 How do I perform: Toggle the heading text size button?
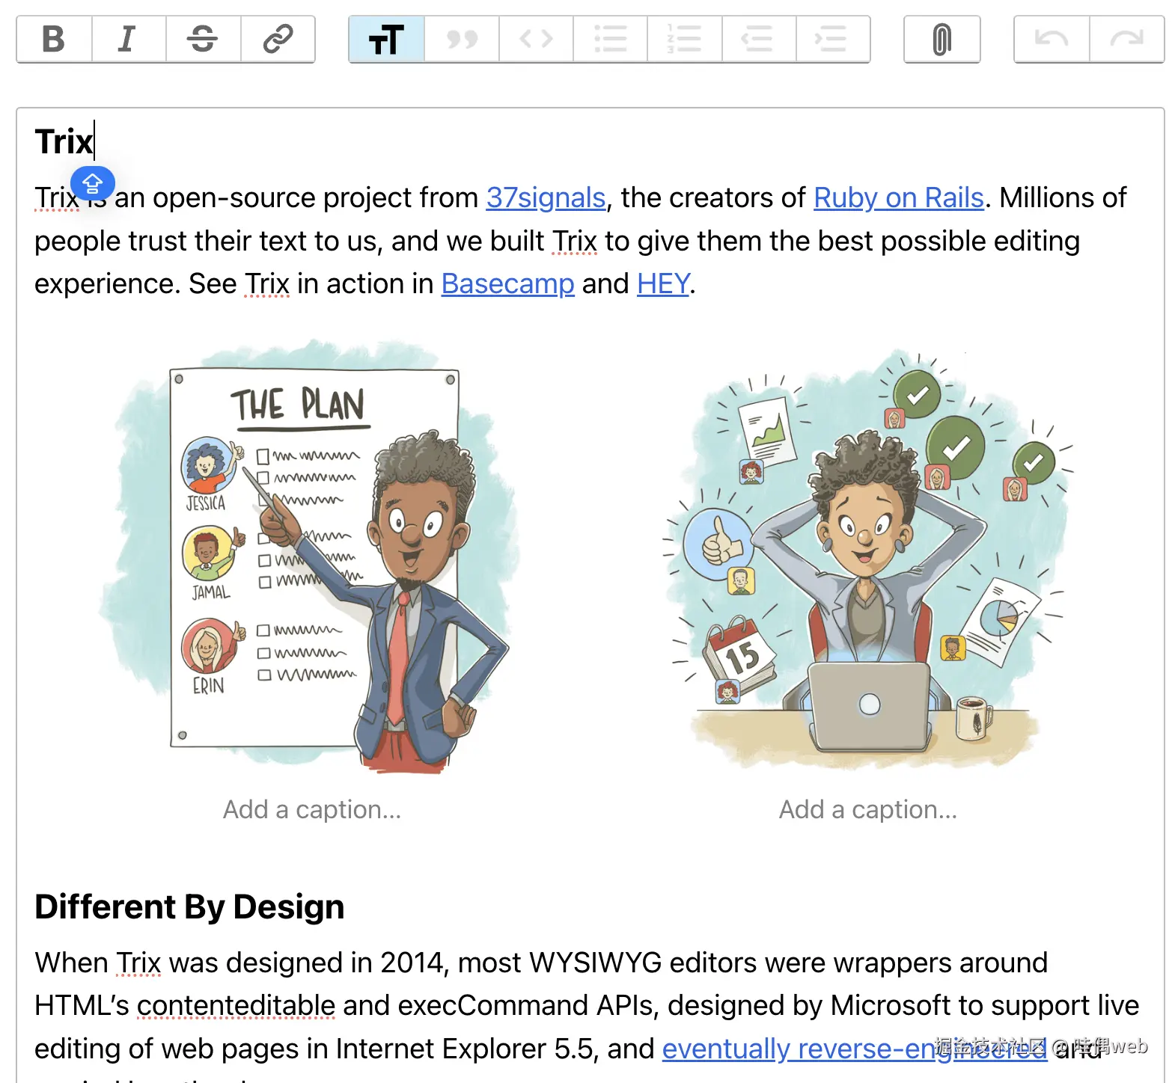pos(387,39)
